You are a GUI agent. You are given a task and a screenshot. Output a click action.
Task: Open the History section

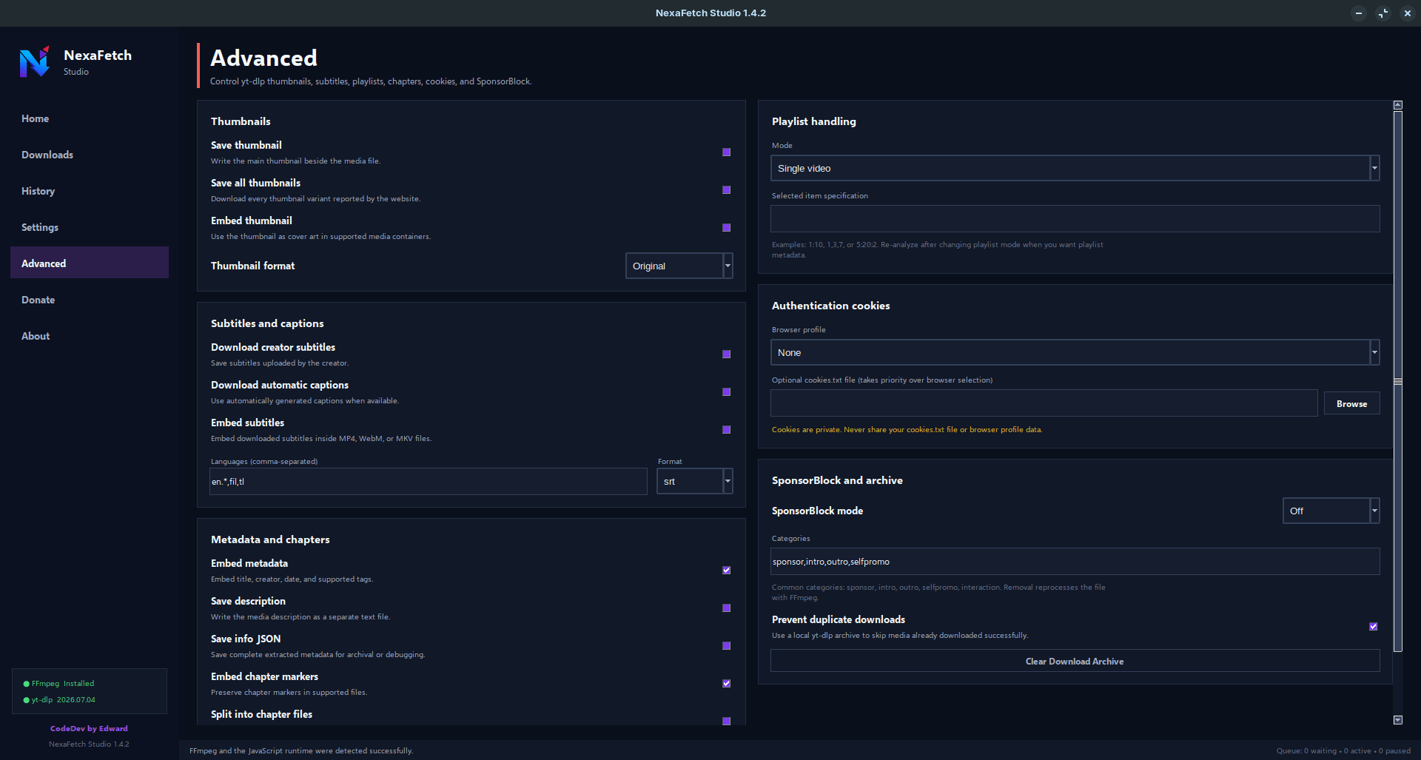[x=90, y=191]
